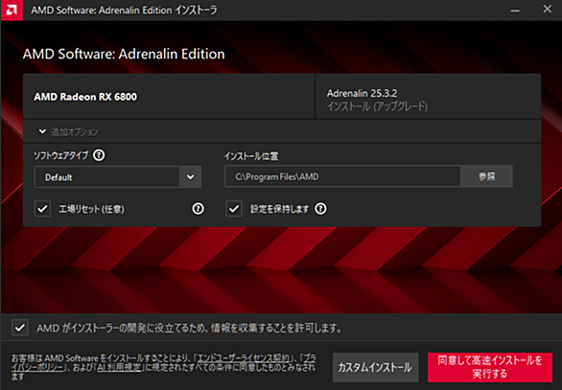Toggle the 設定を保持します checkbox
The height and width of the screenshot is (390, 562).
tap(234, 209)
